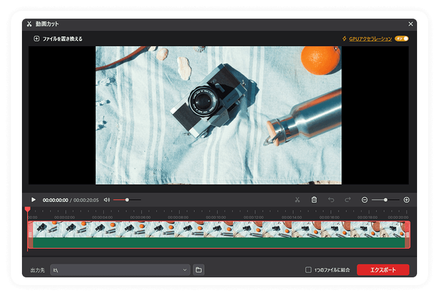Click timeline ruler at 00:00:10:00
The width and height of the screenshot is (439, 296).
(216, 217)
